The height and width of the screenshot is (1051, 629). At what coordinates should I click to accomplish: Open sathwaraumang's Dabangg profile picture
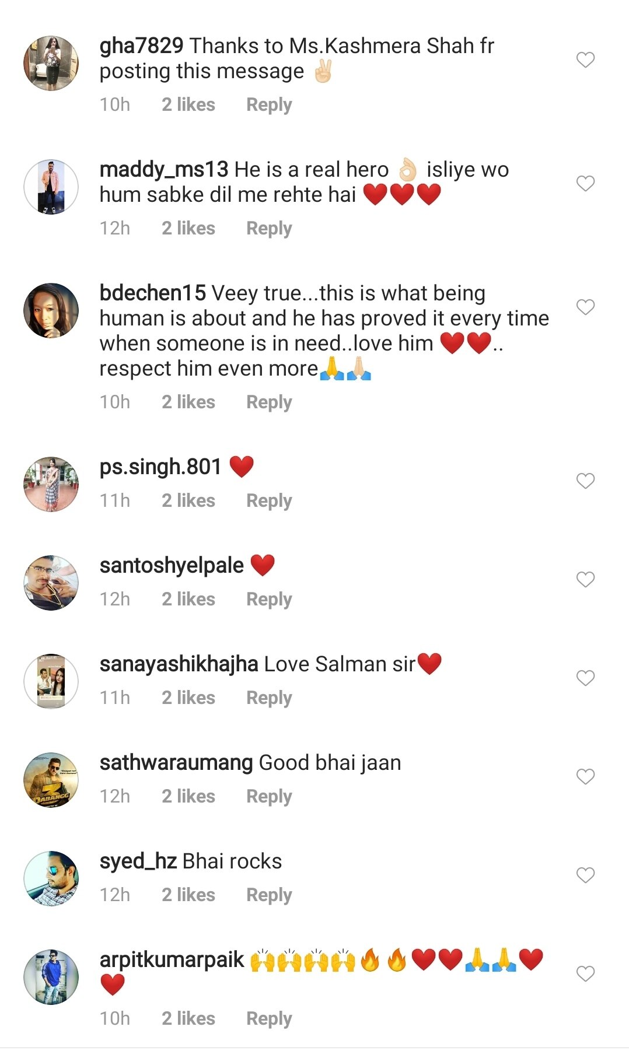pos(51,780)
